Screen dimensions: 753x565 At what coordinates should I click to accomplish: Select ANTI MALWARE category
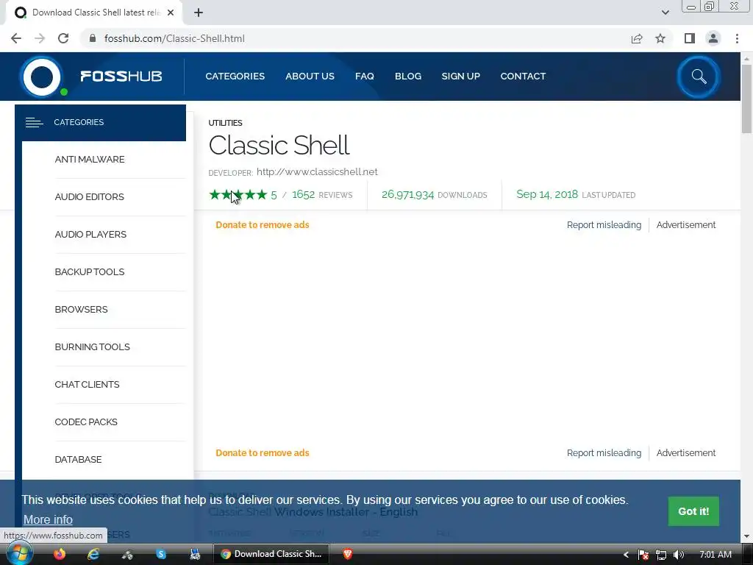(90, 160)
